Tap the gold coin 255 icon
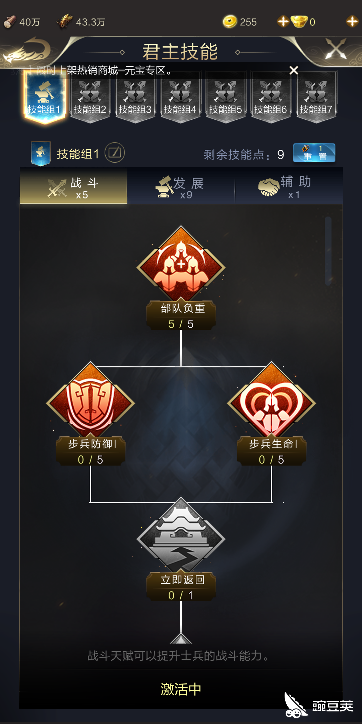The image size is (362, 724). click(x=230, y=22)
